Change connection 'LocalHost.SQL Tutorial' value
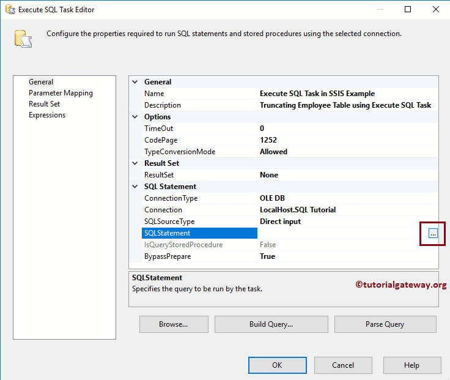Viewport: 450px width, 380px height. [x=348, y=210]
